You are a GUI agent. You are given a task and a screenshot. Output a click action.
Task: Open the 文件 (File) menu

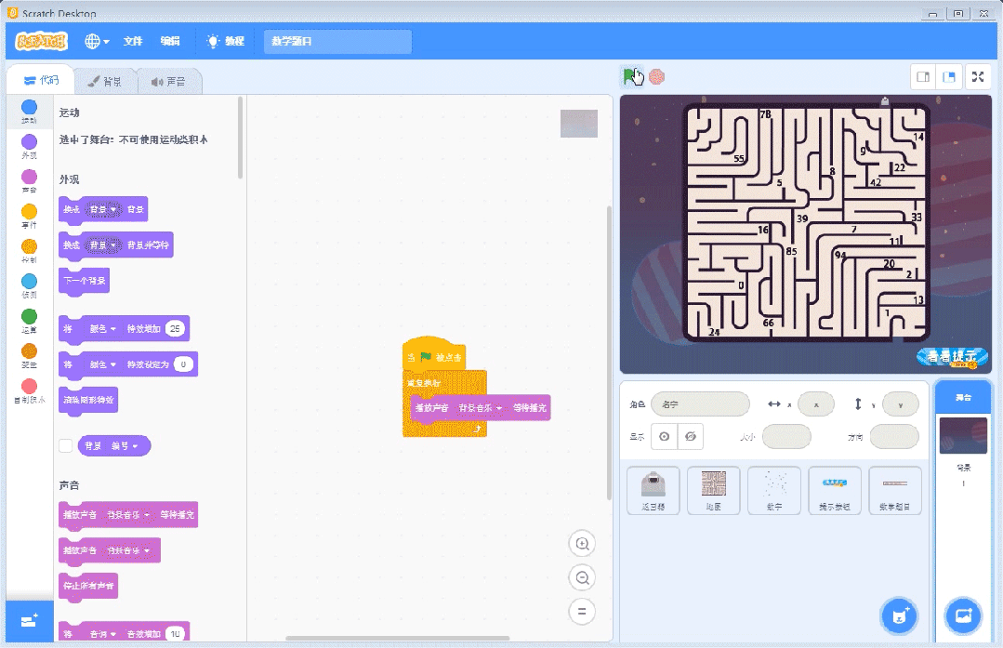tap(133, 42)
